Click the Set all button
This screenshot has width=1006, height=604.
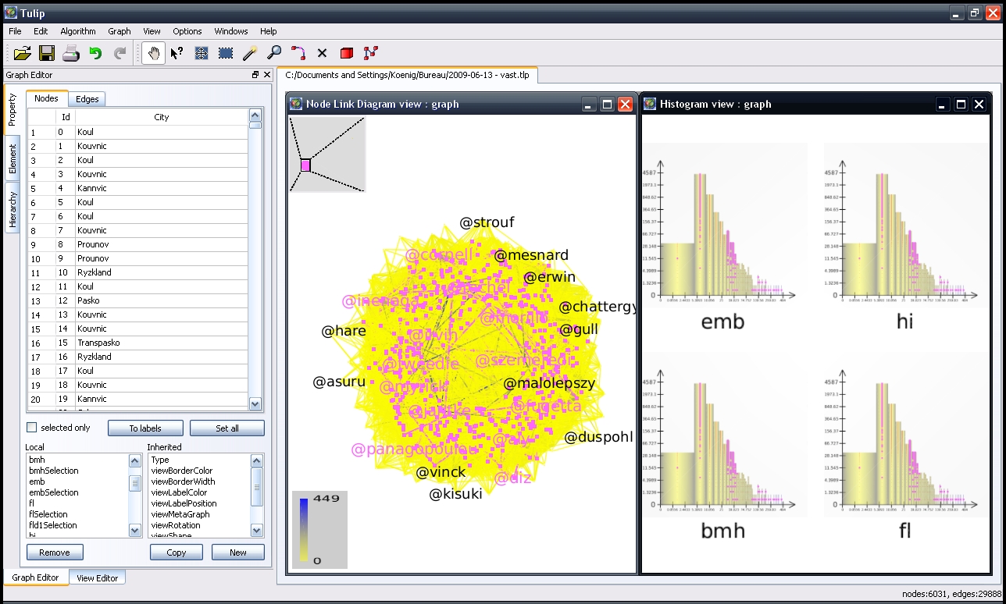click(227, 428)
